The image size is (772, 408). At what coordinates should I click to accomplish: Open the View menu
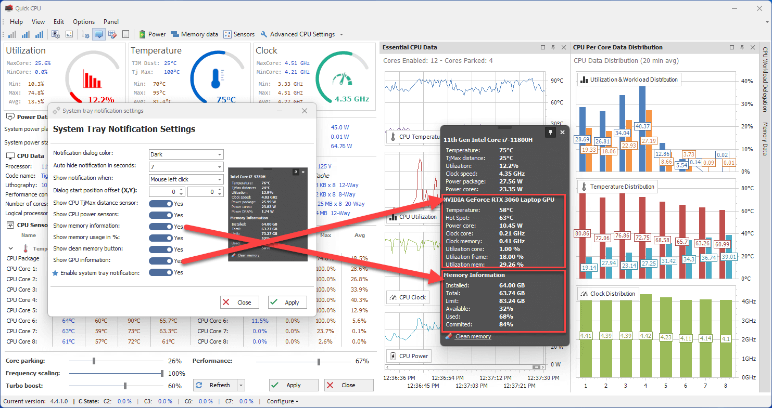[x=38, y=22]
